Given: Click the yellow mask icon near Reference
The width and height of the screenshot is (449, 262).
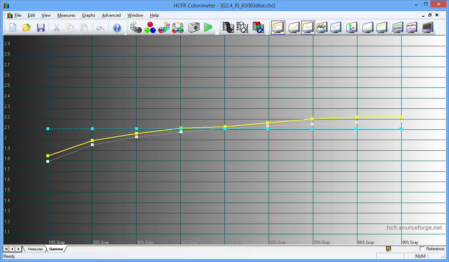Looking at the screenshot, I should point(388,249).
